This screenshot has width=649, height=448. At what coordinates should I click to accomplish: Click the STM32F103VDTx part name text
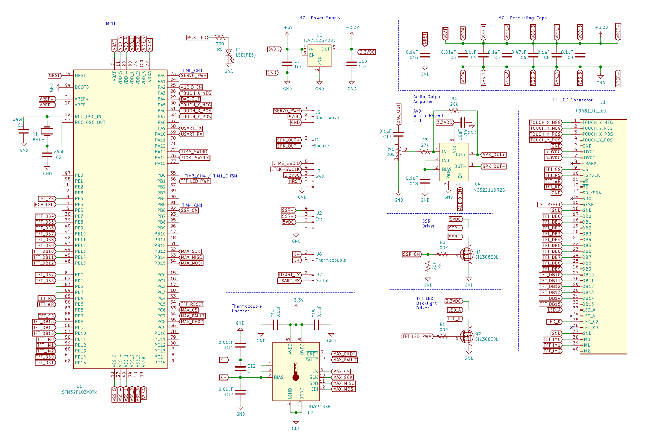79,392
